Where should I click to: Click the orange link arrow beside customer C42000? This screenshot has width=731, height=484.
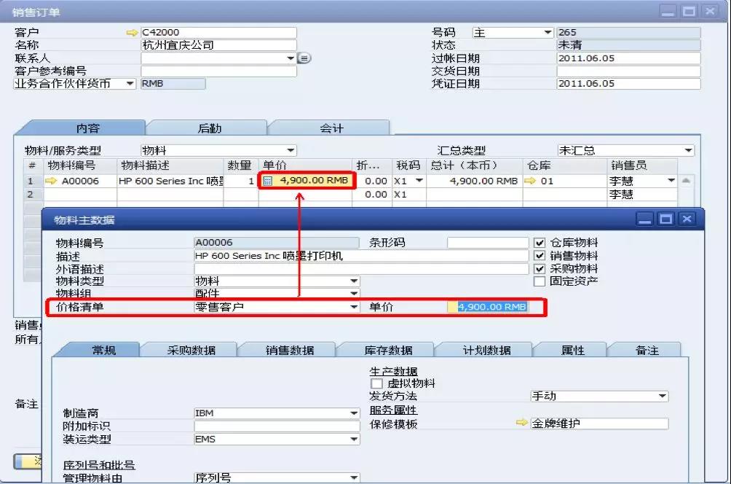click(x=132, y=32)
